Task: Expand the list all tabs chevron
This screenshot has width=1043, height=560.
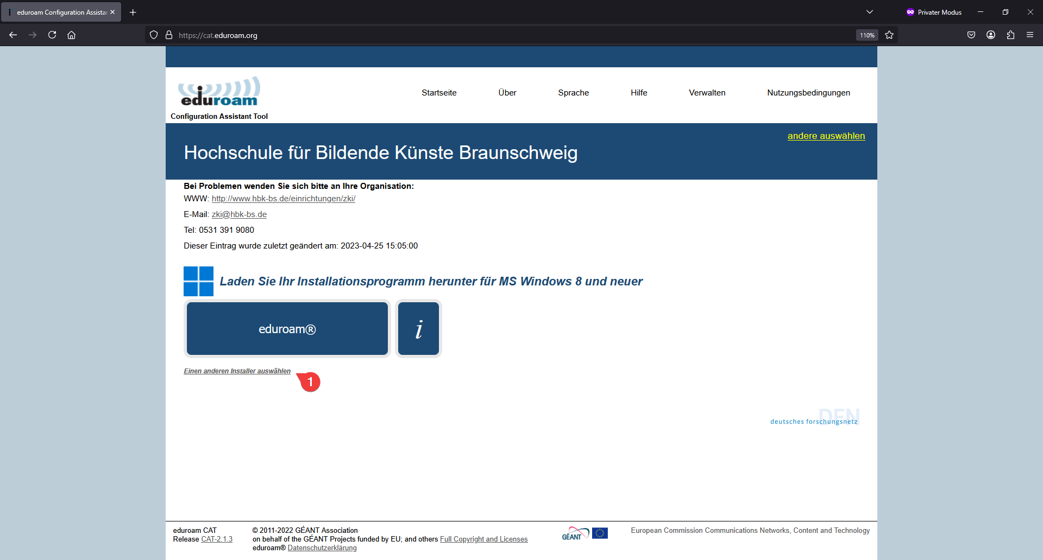Action: (x=870, y=12)
